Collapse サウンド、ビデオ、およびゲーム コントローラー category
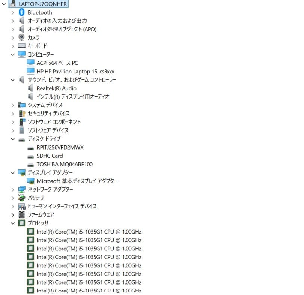The image size is (304, 295). pos(13,80)
